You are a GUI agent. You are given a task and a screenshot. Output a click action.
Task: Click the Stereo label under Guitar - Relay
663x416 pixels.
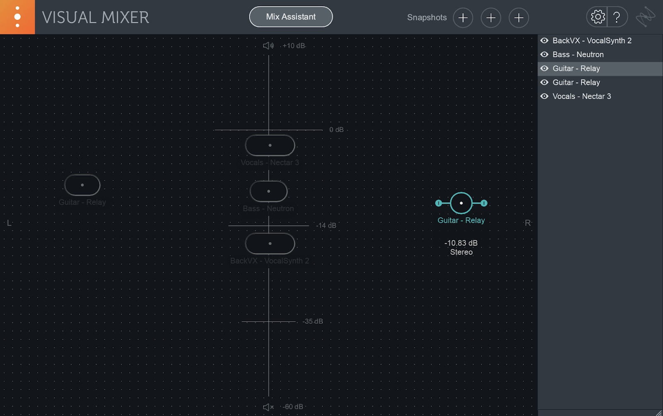461,252
